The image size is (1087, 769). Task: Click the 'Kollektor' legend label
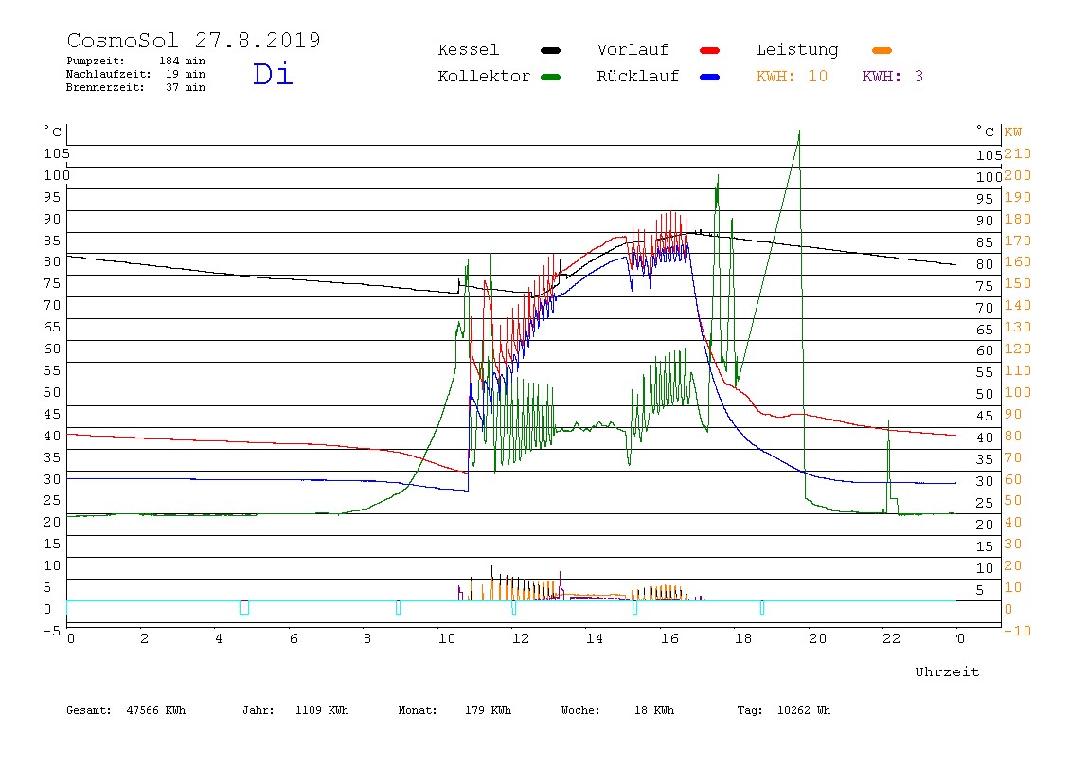pyautogui.click(x=484, y=77)
